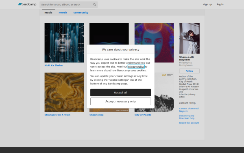The height and width of the screenshot is (153, 244).
Task: Click the Moti Ka Sheher title link
Action: point(54,65)
